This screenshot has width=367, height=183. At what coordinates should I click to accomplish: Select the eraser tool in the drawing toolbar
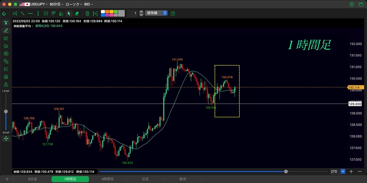coord(77,13)
